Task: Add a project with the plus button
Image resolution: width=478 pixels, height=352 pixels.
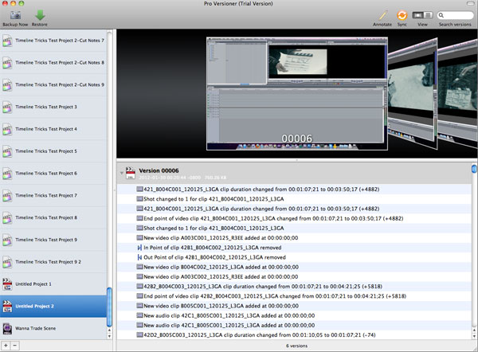Action: pos(6,346)
